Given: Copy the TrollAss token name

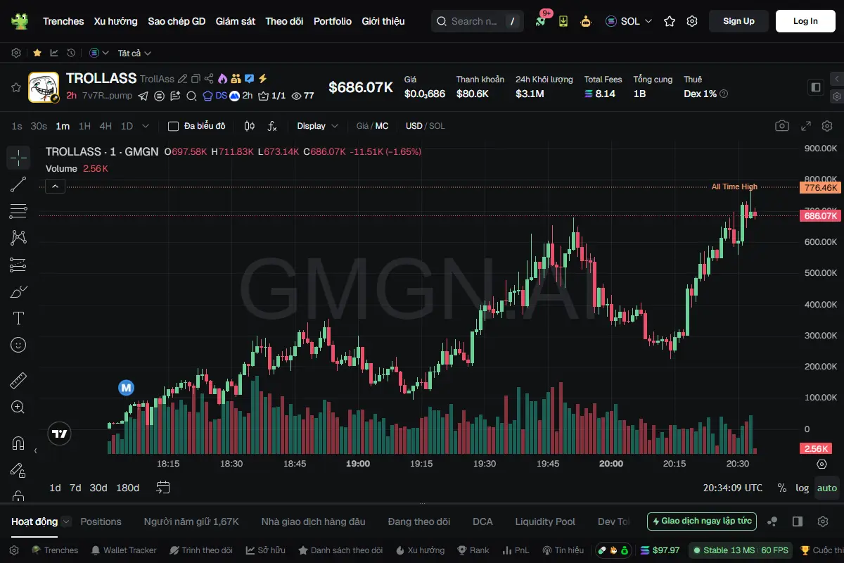Looking at the screenshot, I should 196,79.
